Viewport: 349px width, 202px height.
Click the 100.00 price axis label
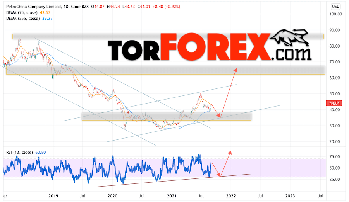[336, 14]
